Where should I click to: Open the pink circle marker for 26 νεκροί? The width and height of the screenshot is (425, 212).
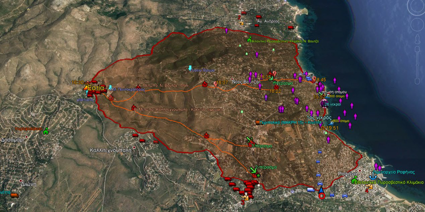point(323,104)
